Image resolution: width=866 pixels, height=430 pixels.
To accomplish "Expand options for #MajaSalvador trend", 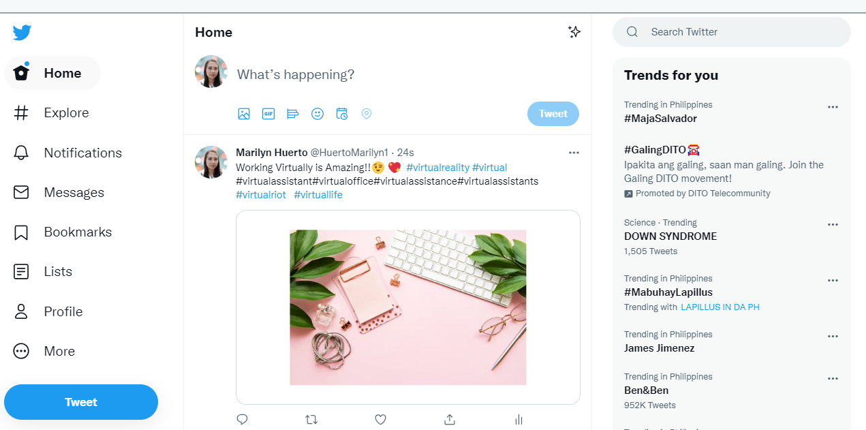I will pyautogui.click(x=833, y=107).
